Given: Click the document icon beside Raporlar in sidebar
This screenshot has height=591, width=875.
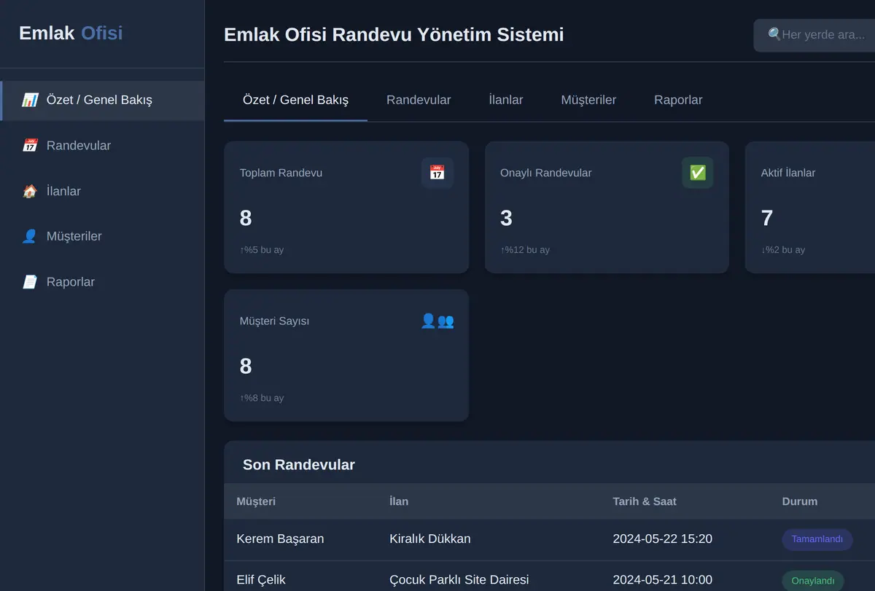Looking at the screenshot, I should click(x=30, y=282).
